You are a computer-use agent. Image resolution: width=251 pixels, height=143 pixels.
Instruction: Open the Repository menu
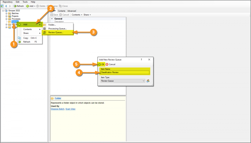8,2
